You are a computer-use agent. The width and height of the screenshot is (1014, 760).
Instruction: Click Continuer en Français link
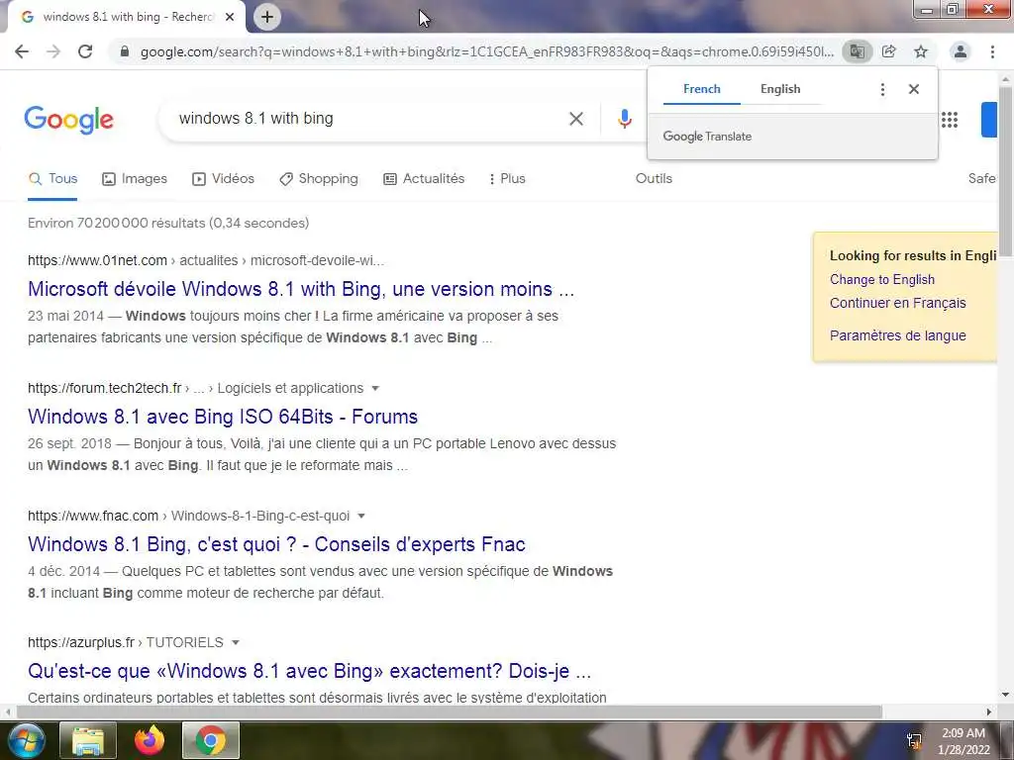point(897,303)
